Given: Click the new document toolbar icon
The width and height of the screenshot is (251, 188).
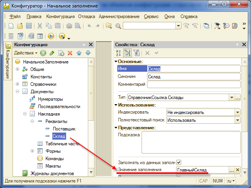Looking at the screenshot, I should tap(11, 26).
